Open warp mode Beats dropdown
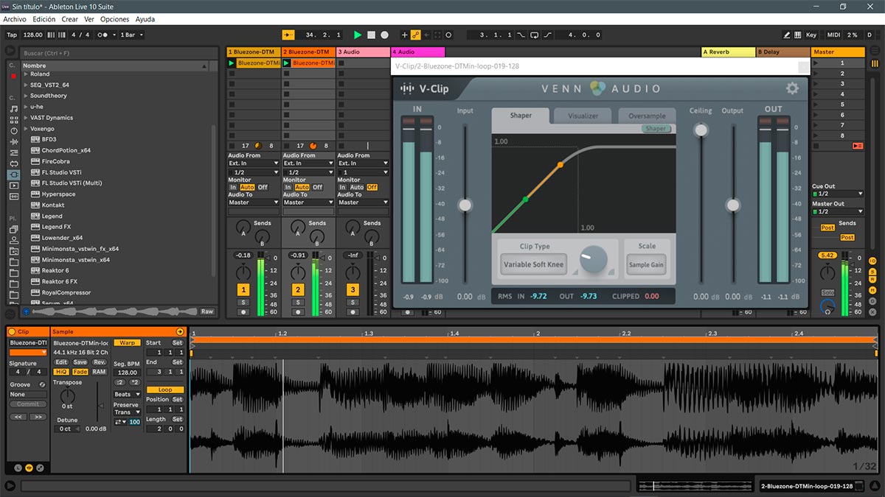 pyautogui.click(x=127, y=395)
